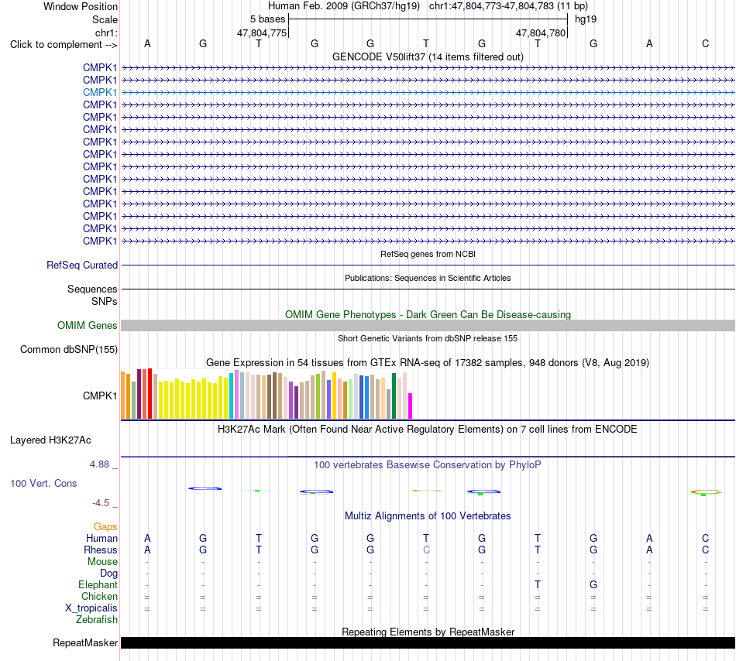The height and width of the screenshot is (661, 736).
Task: Click the T base in Elephant row
Action: point(538,584)
